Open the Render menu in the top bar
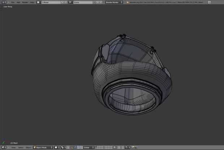Image resolution: width=224 pixels, height=150 pixels. coord(25,2)
